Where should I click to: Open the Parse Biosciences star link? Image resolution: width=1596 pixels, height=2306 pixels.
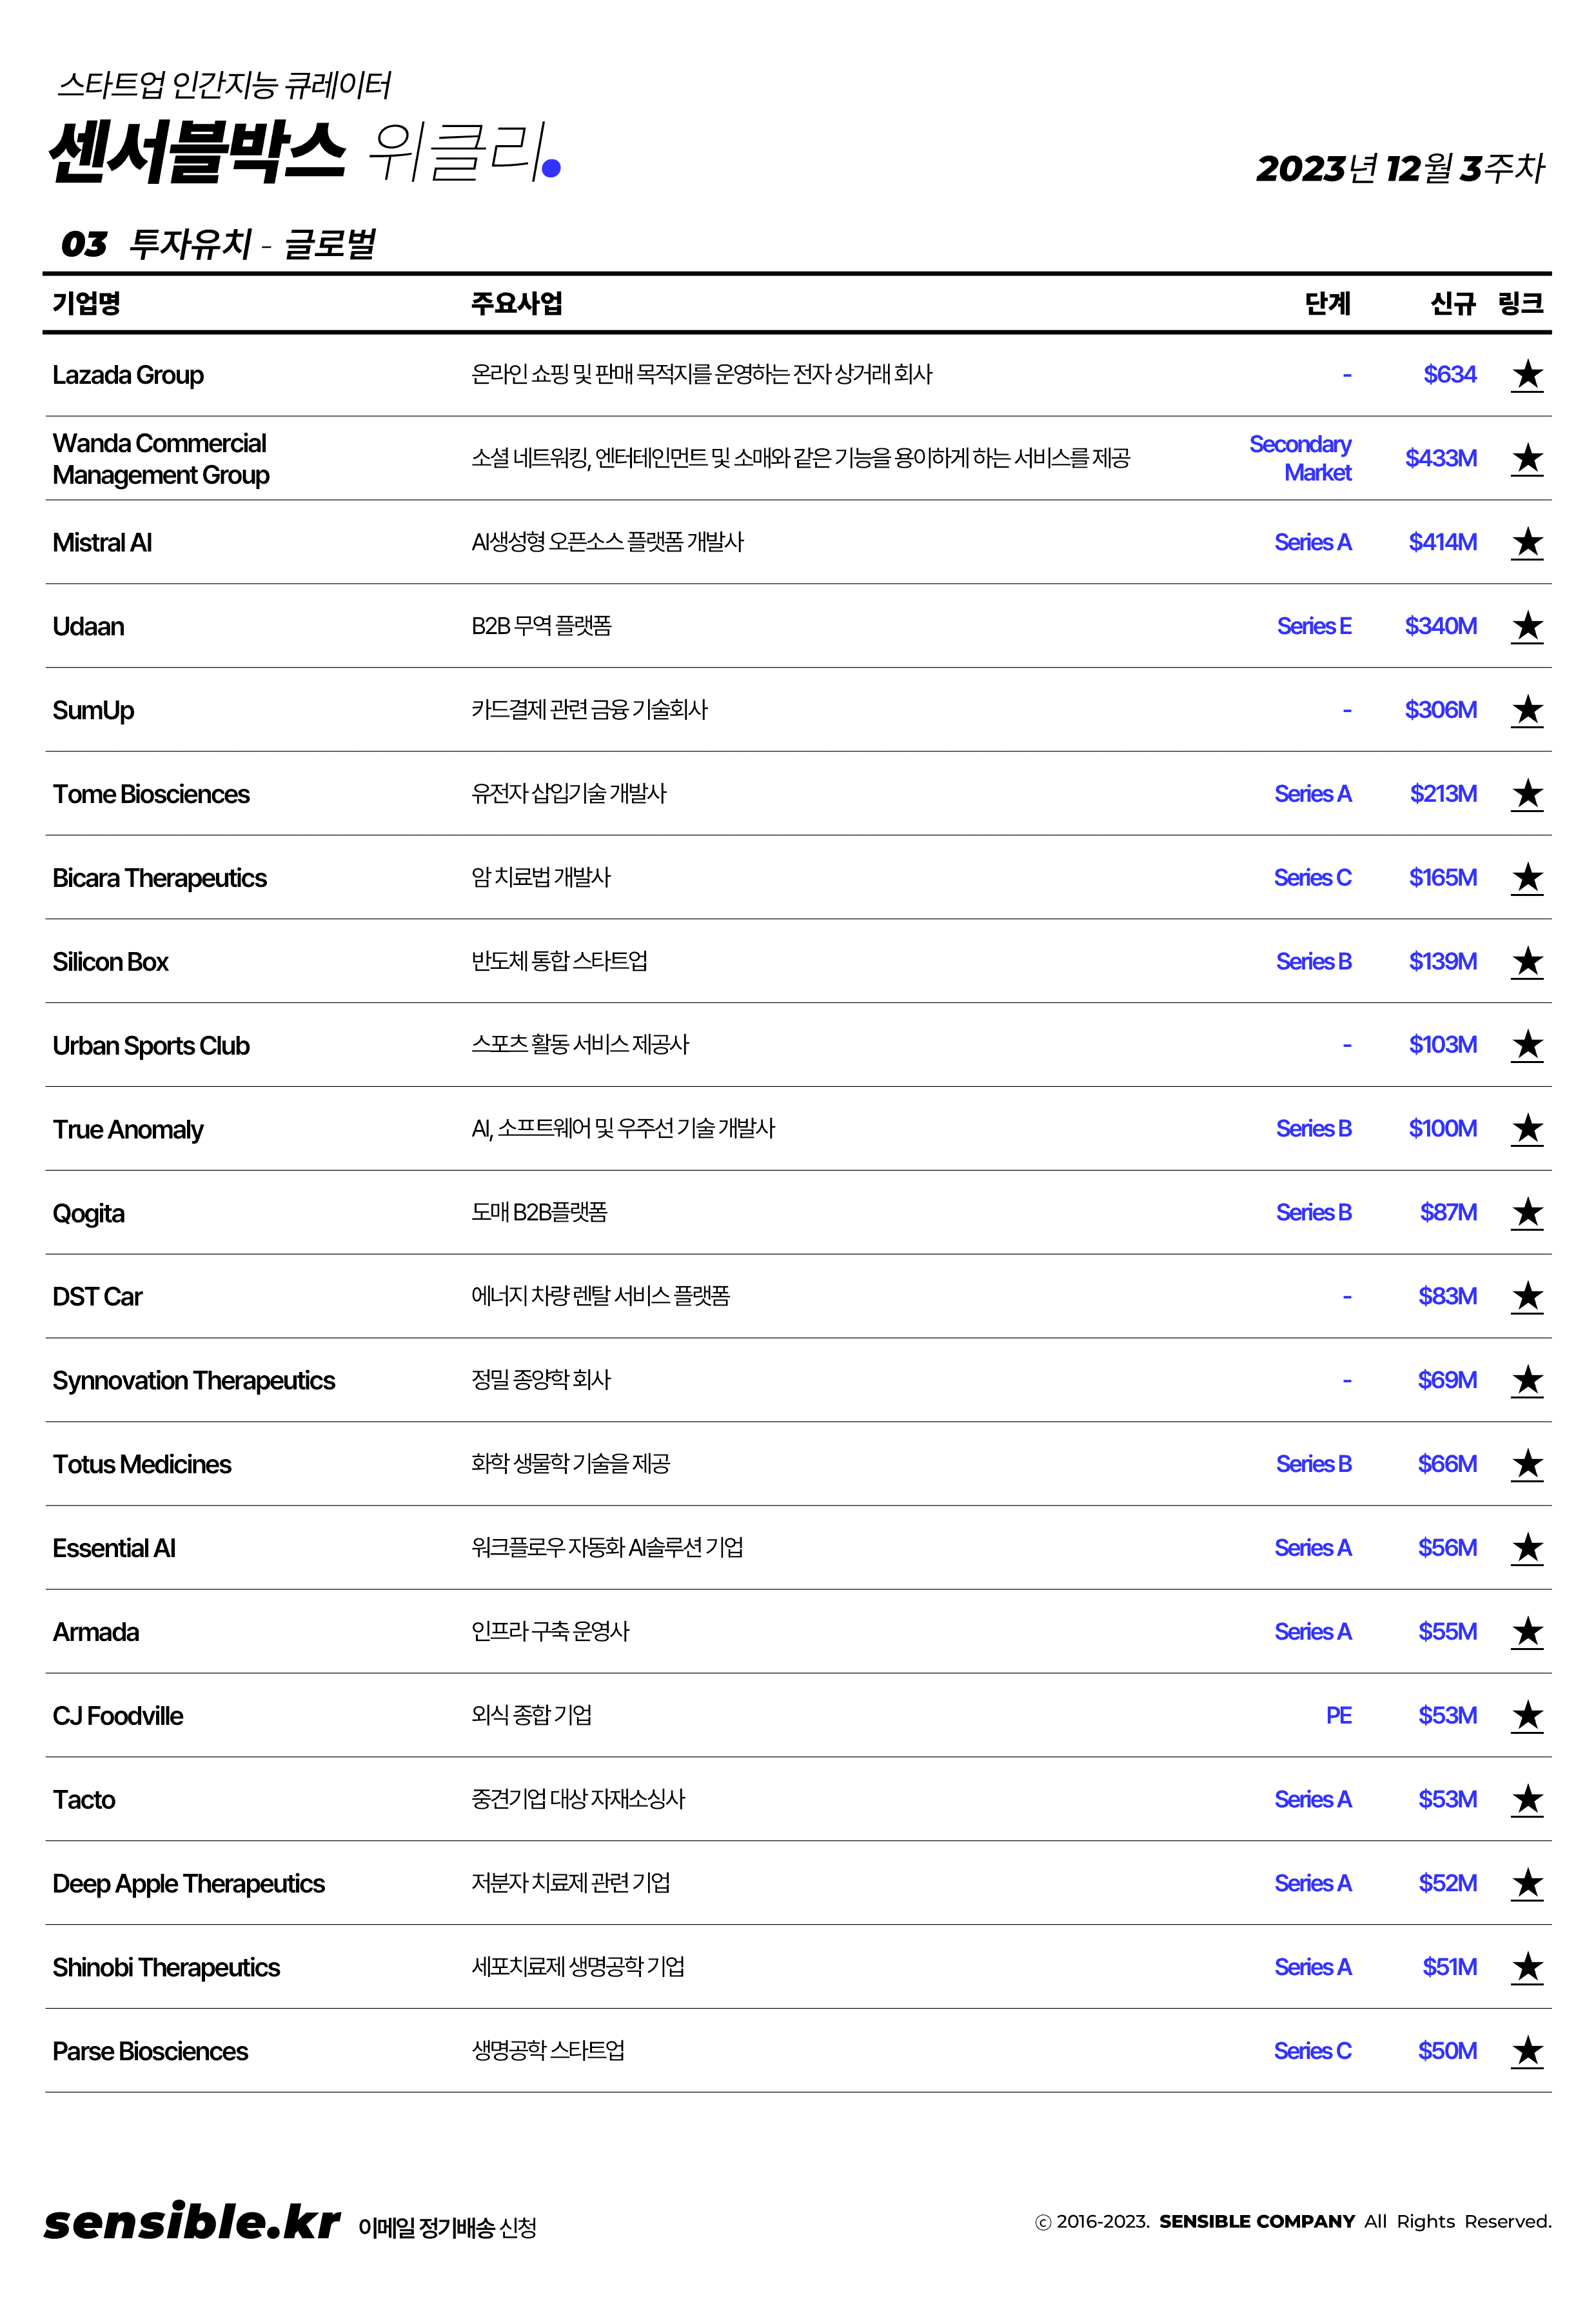point(1526,2052)
